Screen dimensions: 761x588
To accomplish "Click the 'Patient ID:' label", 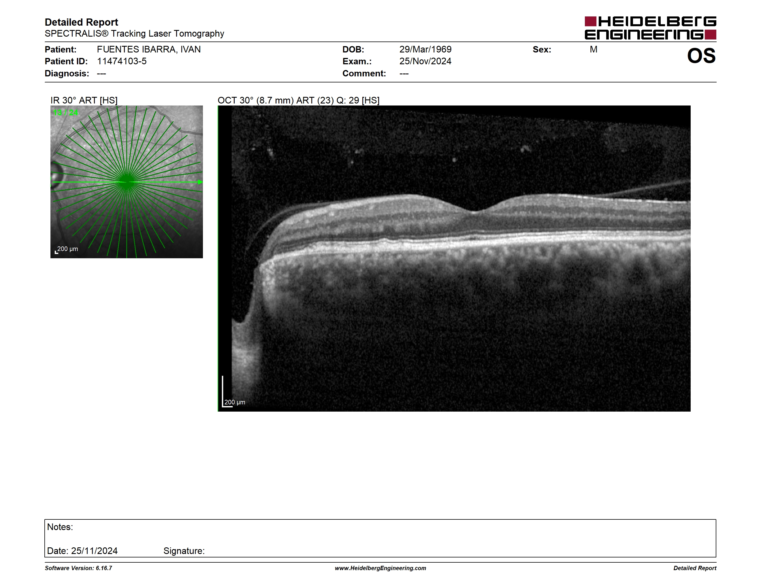I will coord(66,61).
